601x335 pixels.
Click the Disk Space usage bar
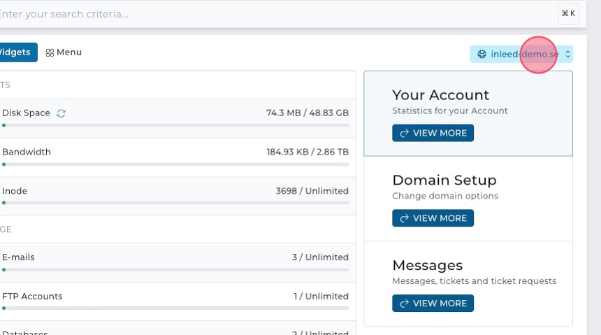pyautogui.click(x=175, y=125)
